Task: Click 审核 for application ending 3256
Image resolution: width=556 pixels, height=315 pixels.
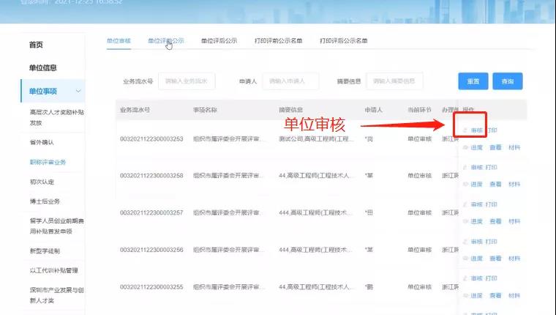Action: (x=476, y=241)
